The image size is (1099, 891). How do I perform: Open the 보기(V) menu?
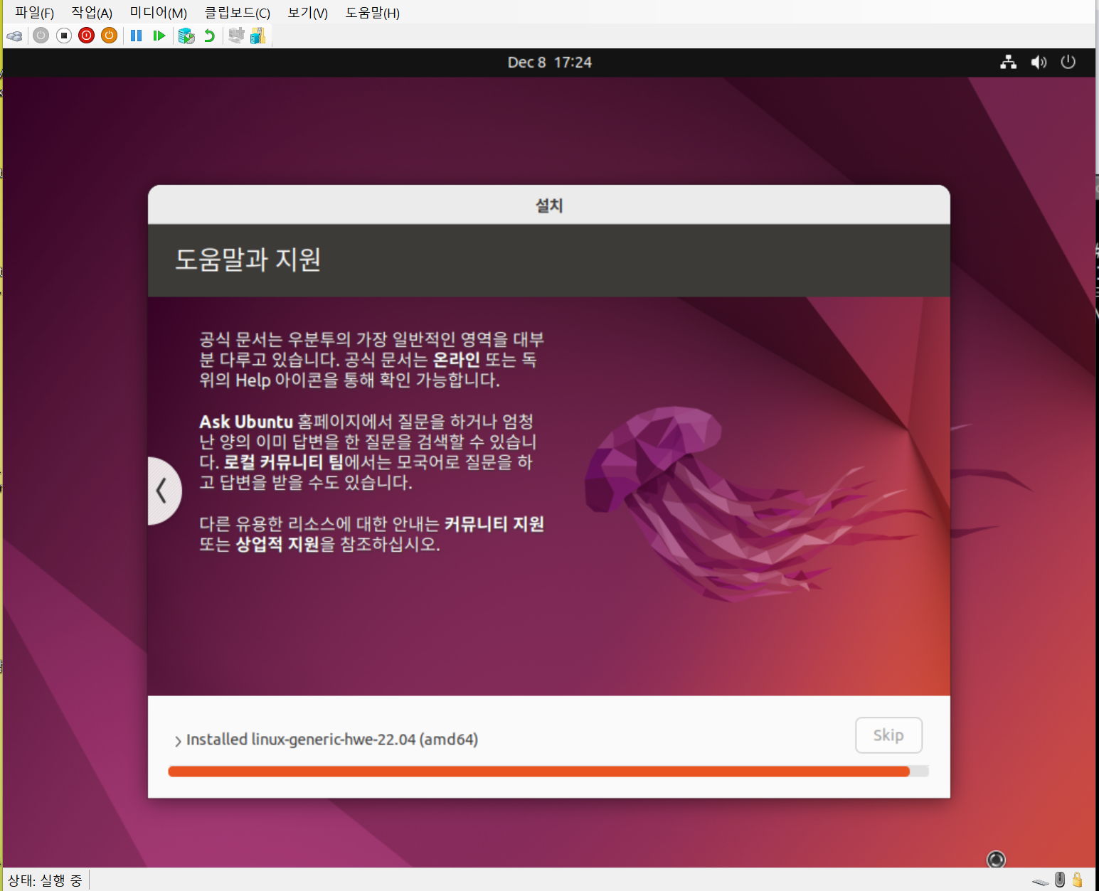click(308, 13)
